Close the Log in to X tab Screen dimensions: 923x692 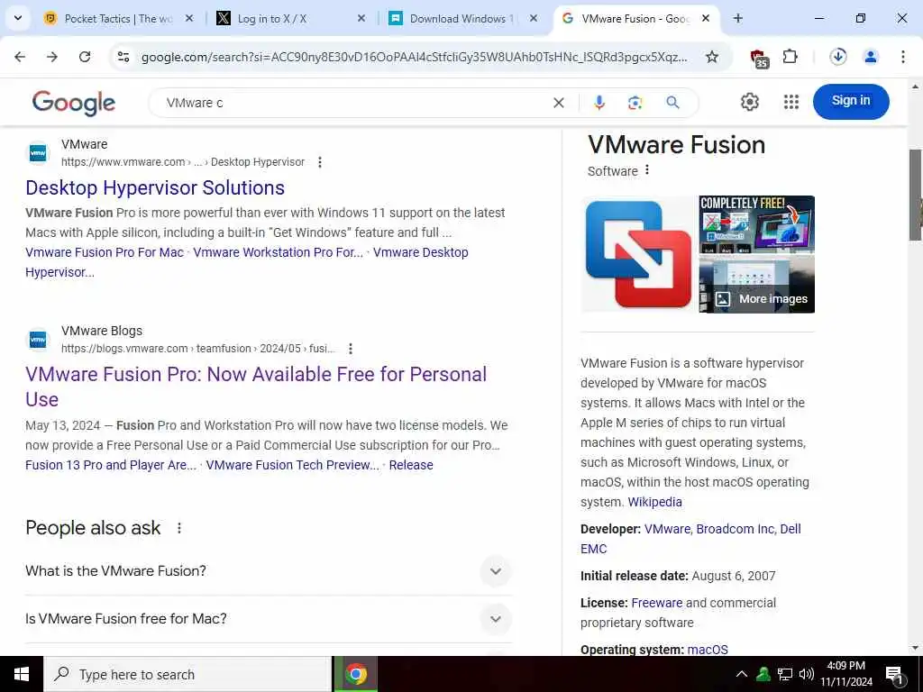pos(361,18)
